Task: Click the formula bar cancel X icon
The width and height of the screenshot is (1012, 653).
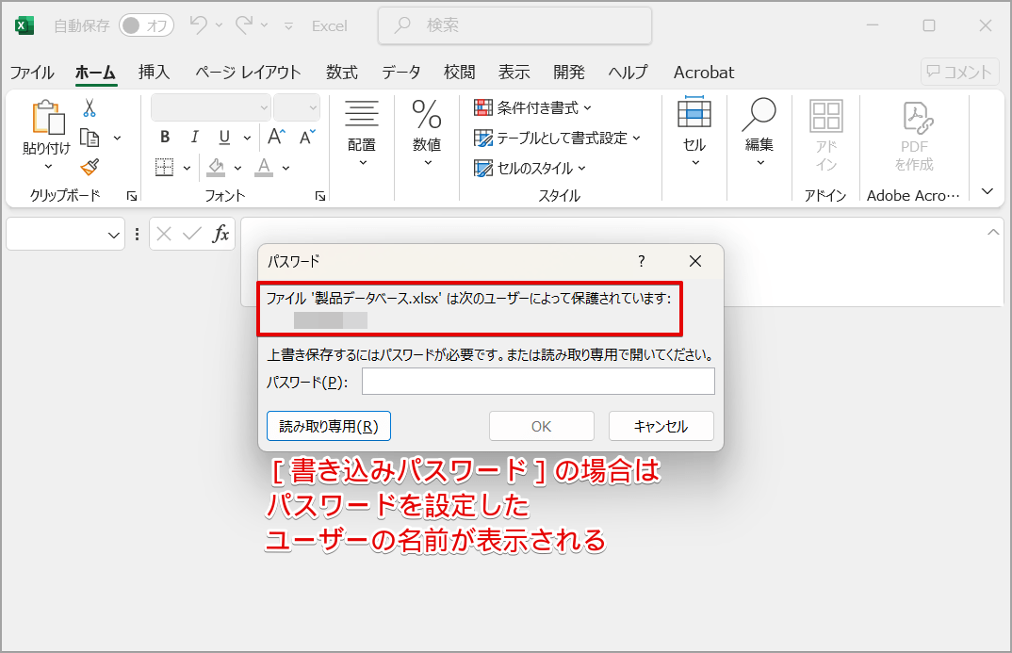Action: click(x=164, y=234)
